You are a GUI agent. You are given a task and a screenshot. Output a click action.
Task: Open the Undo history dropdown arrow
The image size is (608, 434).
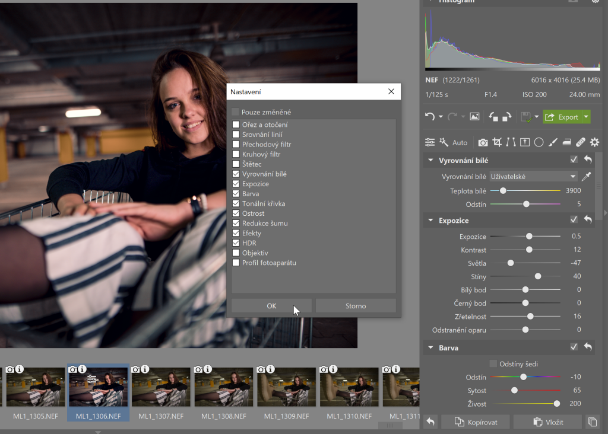pos(441,117)
